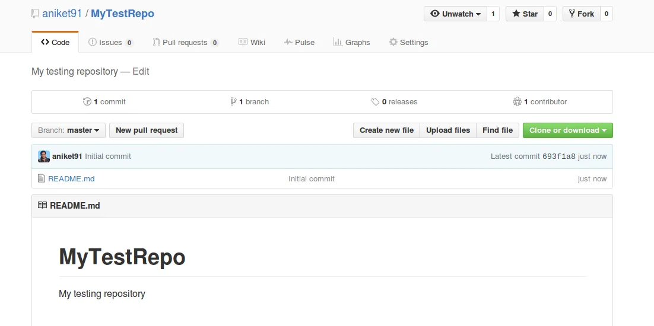
Task: Open the Clone or download dropdown
Action: 568,130
